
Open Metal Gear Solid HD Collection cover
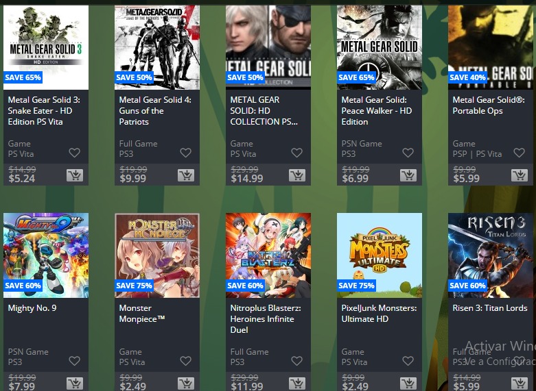(x=268, y=47)
